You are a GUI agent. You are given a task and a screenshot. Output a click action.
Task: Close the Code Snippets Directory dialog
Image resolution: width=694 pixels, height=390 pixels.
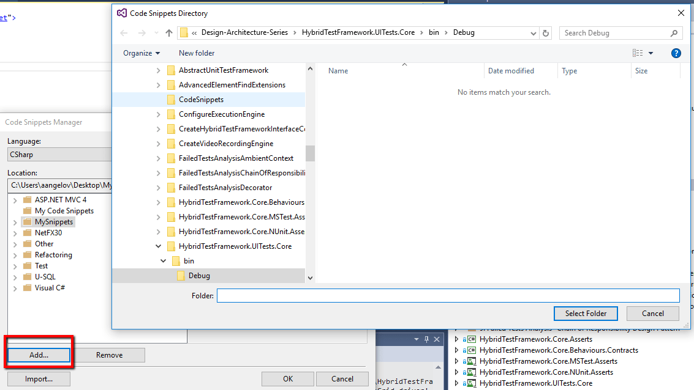click(x=681, y=13)
